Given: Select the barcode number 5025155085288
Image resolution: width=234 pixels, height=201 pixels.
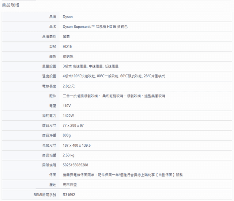Looking at the screenshot, I should (75, 165).
